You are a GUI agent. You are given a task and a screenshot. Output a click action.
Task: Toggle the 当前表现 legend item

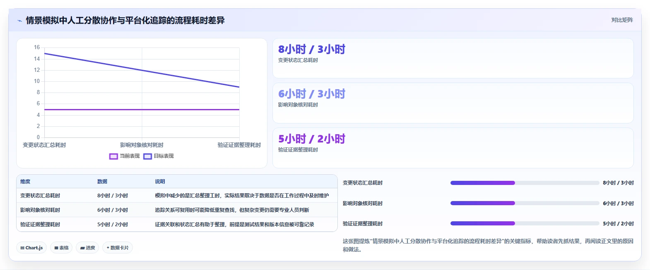pyautogui.click(x=124, y=156)
